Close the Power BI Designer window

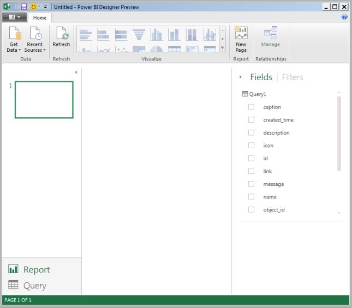pos(344,7)
